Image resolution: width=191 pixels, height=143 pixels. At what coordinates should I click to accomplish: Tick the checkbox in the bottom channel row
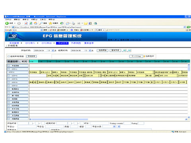click(9, 119)
